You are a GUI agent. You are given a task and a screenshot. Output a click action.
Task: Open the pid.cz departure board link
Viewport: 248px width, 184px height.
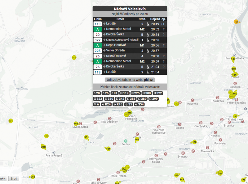(x=130, y=80)
